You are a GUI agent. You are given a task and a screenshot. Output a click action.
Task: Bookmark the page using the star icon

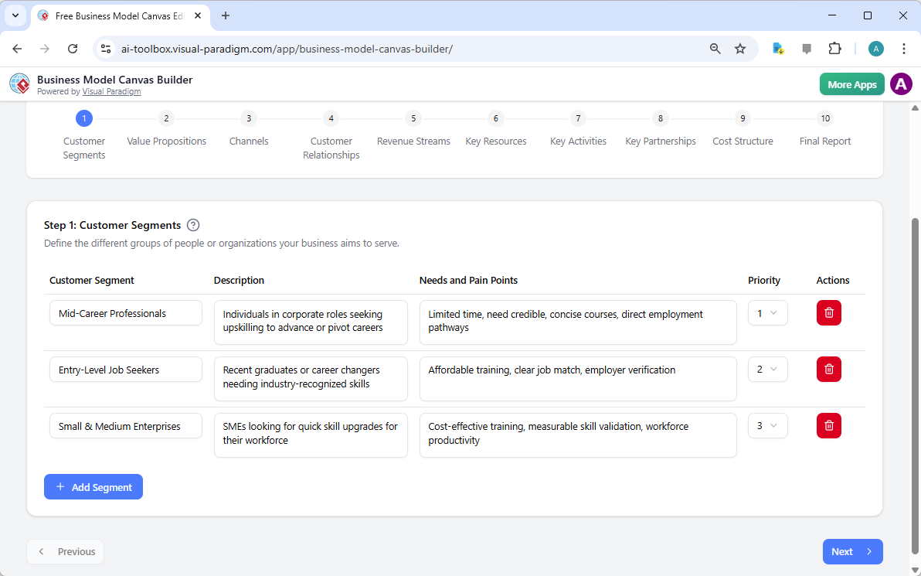click(740, 48)
